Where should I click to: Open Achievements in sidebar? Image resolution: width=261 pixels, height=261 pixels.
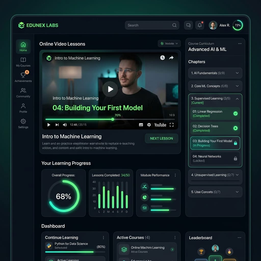pyautogui.click(x=23, y=77)
